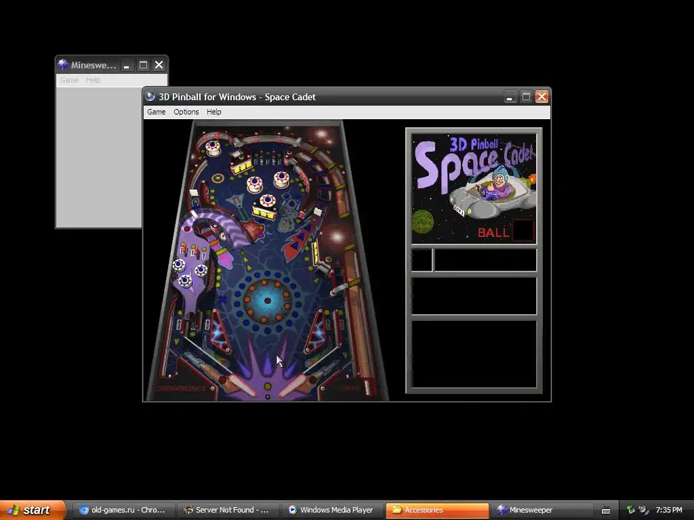Click the Minesweeper title bar icon
The height and width of the screenshot is (520, 694).
(63, 64)
